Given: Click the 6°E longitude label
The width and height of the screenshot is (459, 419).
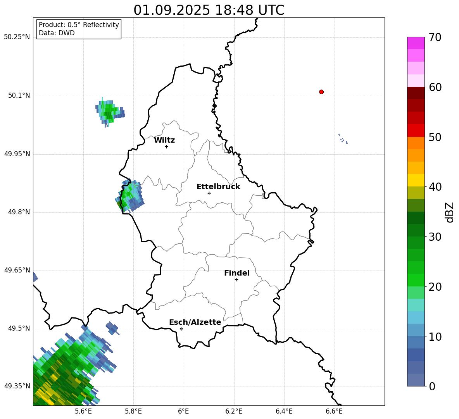Looking at the screenshot, I should pos(183,411).
